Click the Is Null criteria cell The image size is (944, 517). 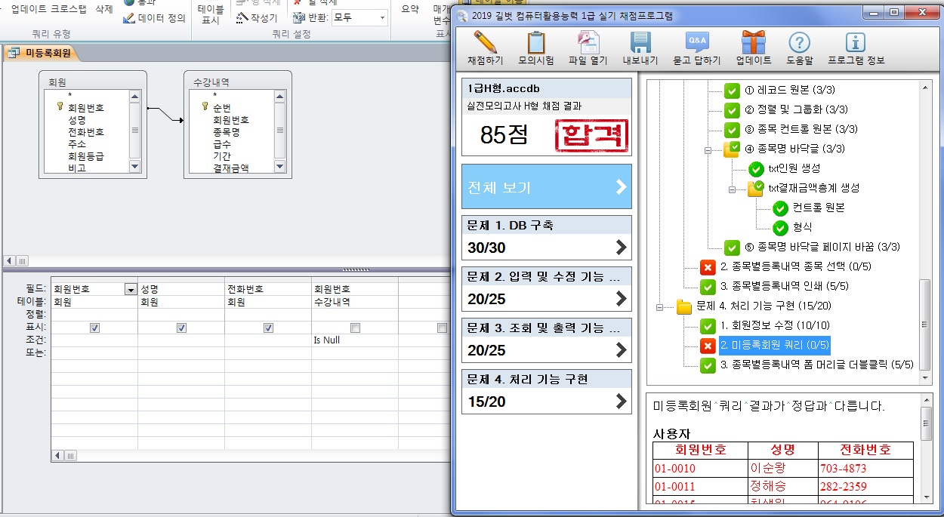coord(353,340)
